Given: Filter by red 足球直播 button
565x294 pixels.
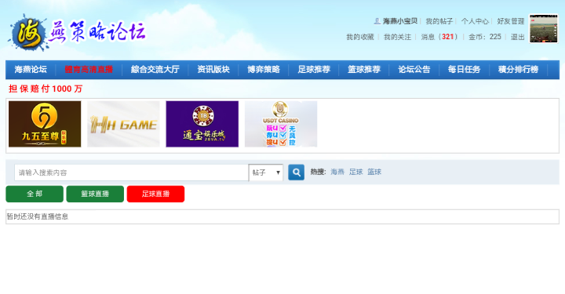Looking at the screenshot, I should (155, 194).
